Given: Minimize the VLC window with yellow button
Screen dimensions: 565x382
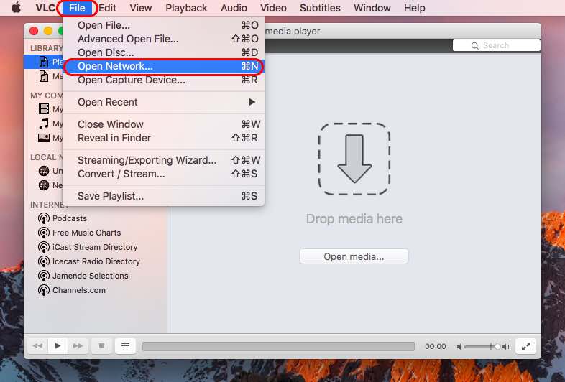Looking at the screenshot, I should (x=48, y=32).
